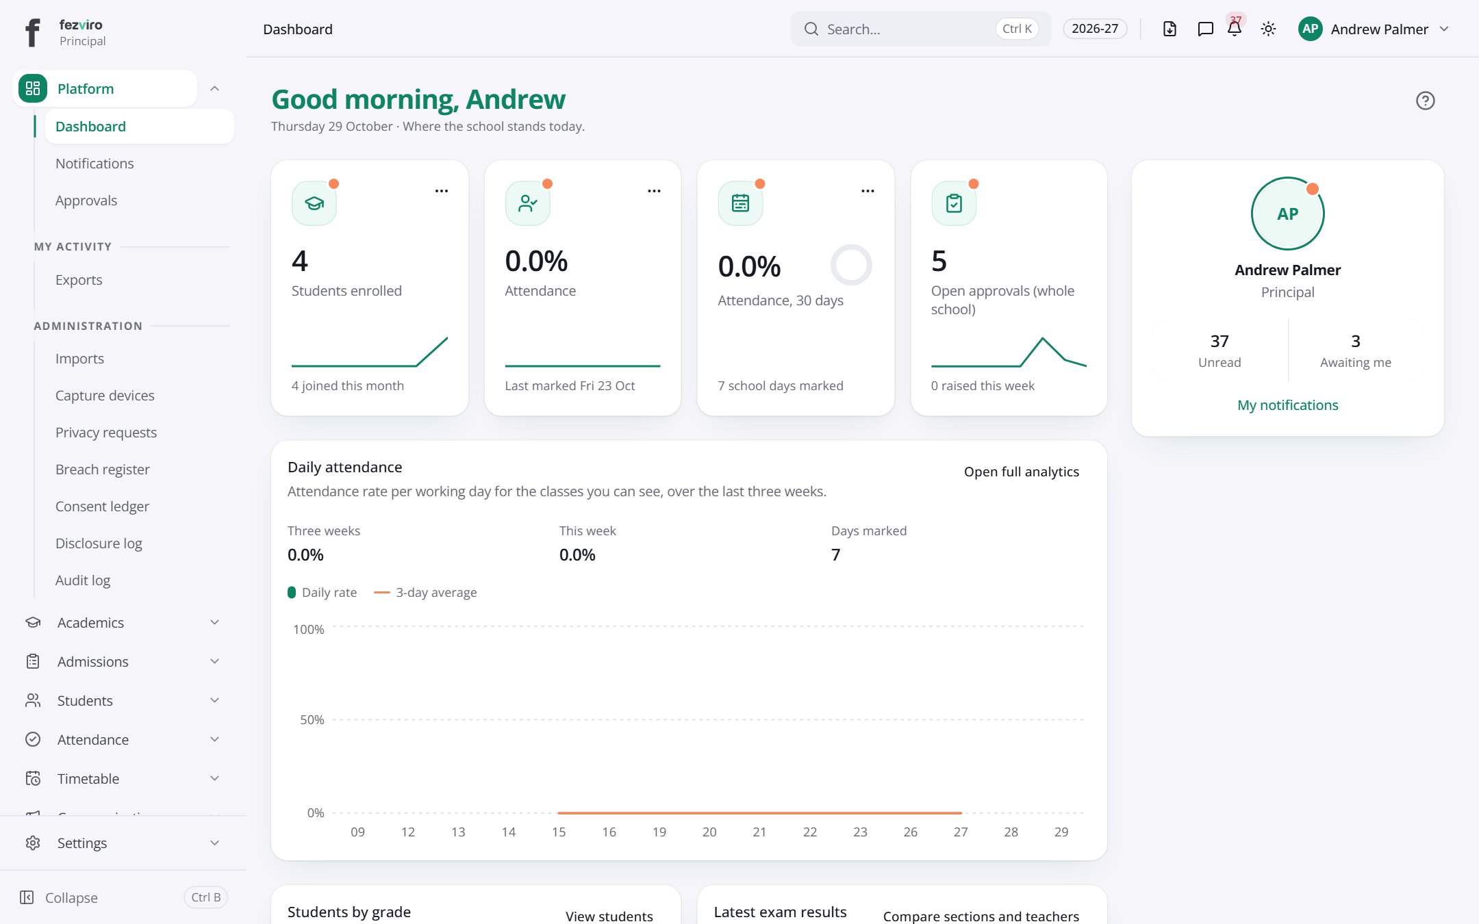1479x924 pixels.
Task: Open more options on Attendance 30 days card
Action: coord(868,191)
